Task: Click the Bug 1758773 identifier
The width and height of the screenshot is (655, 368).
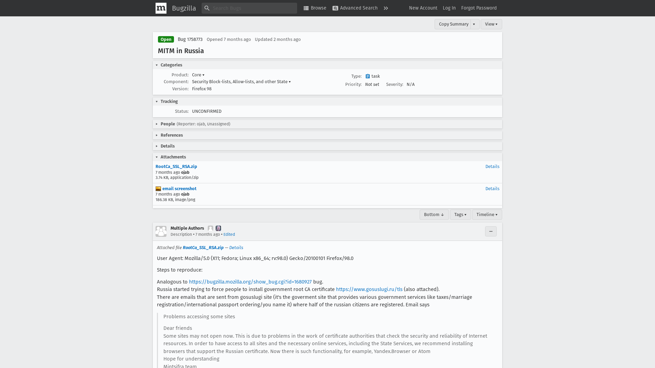Action: click(190, 40)
